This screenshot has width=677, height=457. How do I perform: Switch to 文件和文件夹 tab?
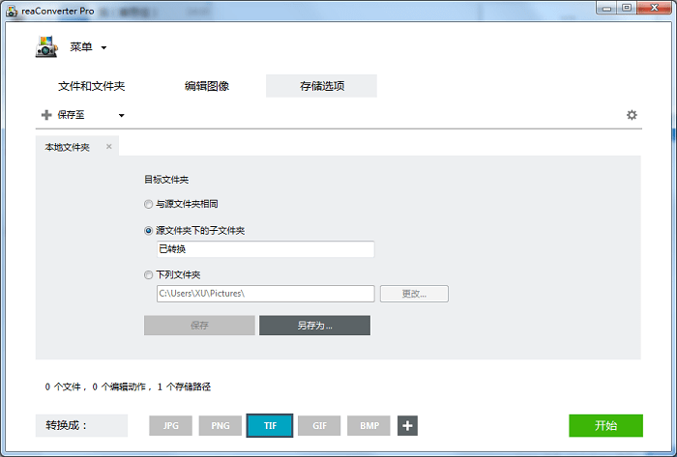[91, 86]
